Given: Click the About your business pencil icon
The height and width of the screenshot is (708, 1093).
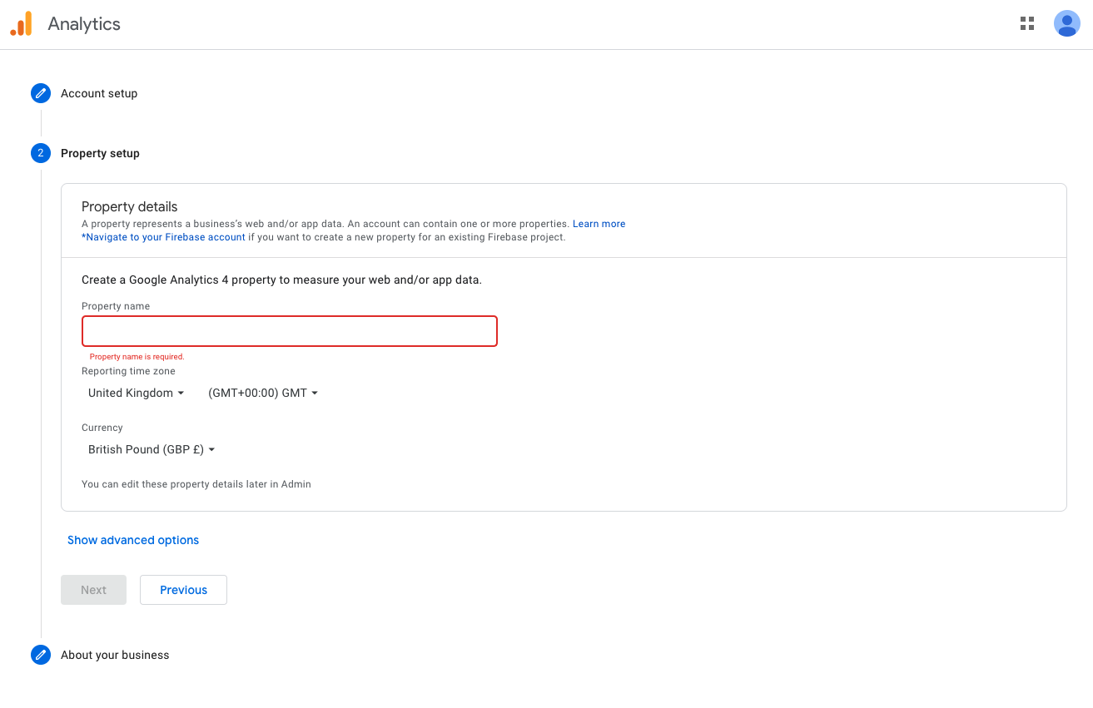Looking at the screenshot, I should pos(41,655).
